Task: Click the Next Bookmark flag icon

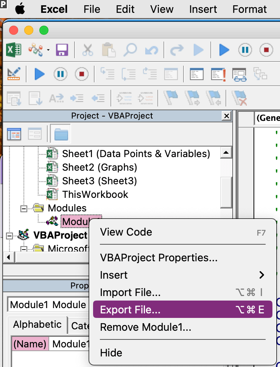Action: tap(192, 98)
